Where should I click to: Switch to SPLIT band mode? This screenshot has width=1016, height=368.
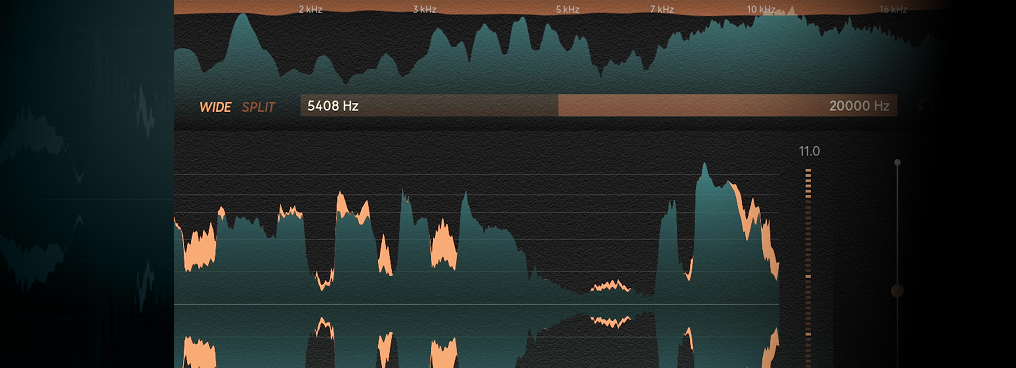click(x=258, y=107)
